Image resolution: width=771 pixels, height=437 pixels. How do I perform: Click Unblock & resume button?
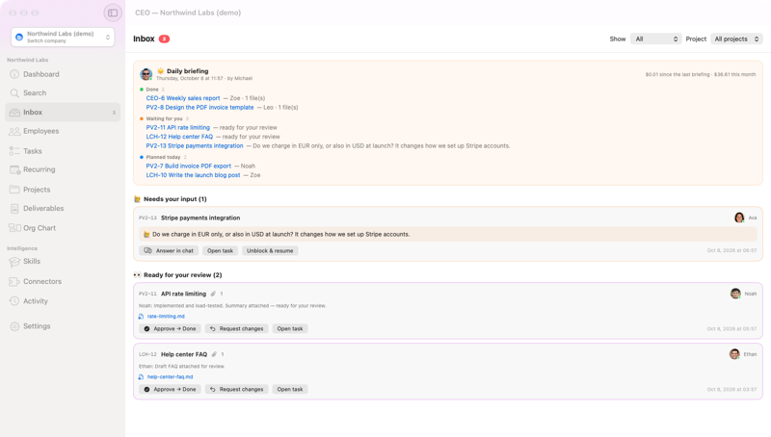270,250
